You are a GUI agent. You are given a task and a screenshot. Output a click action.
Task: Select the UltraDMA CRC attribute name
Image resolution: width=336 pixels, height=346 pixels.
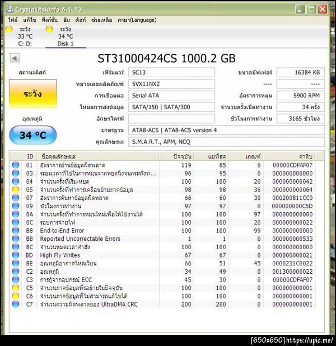point(88,304)
